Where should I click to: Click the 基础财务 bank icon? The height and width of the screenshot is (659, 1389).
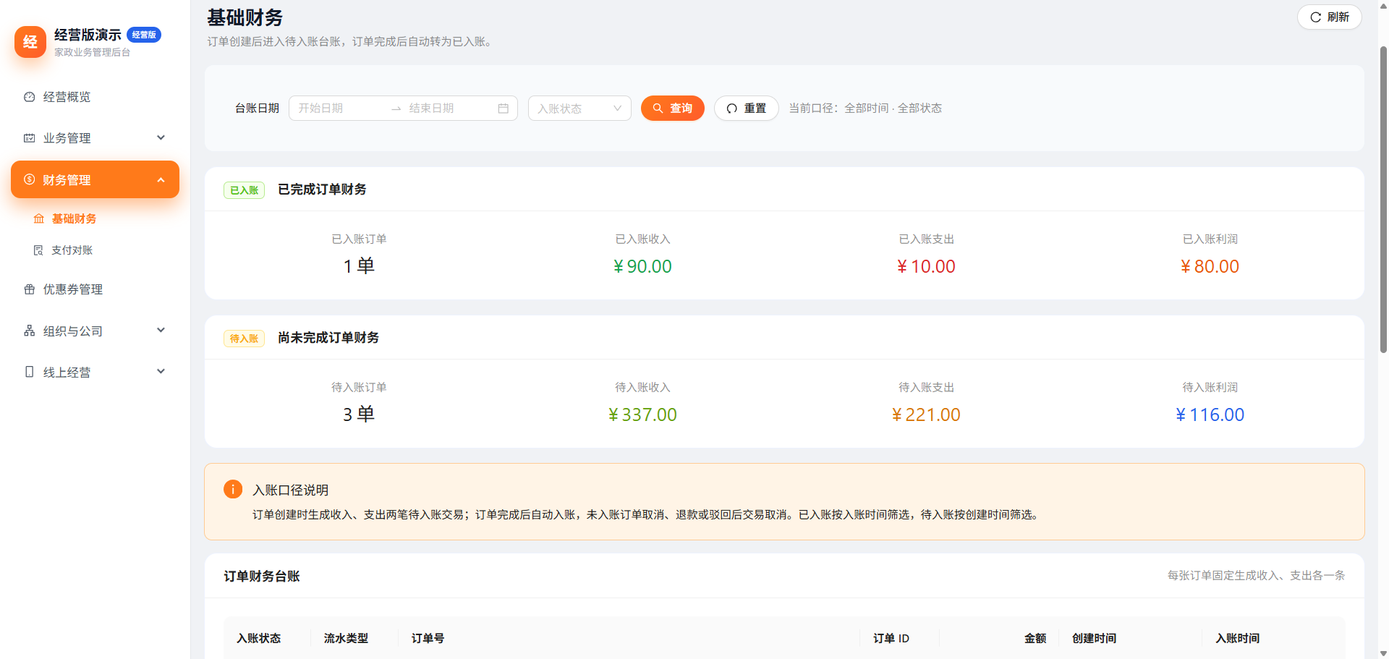pyautogui.click(x=39, y=218)
